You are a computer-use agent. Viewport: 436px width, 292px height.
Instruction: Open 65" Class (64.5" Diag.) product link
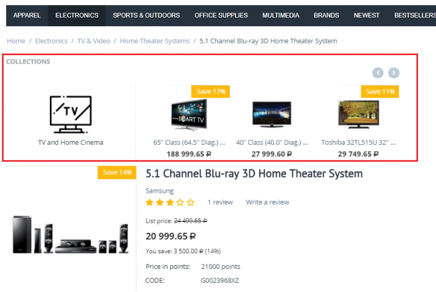click(189, 142)
